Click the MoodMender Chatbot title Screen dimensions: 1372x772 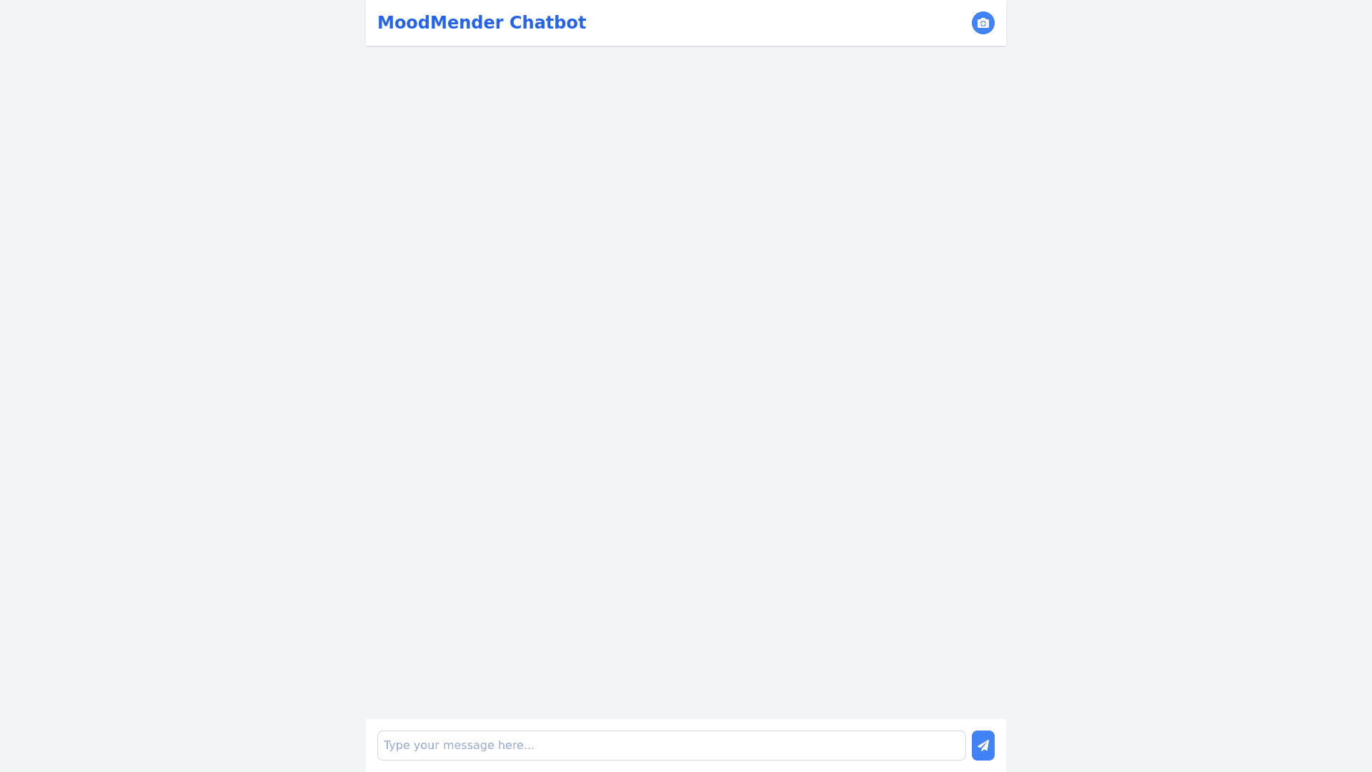point(482,23)
